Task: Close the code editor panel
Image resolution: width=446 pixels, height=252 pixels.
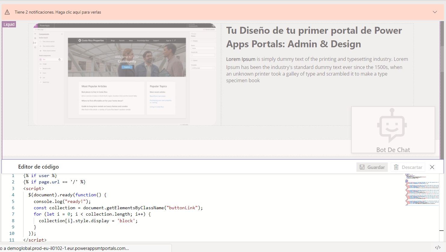Action: click(x=432, y=167)
